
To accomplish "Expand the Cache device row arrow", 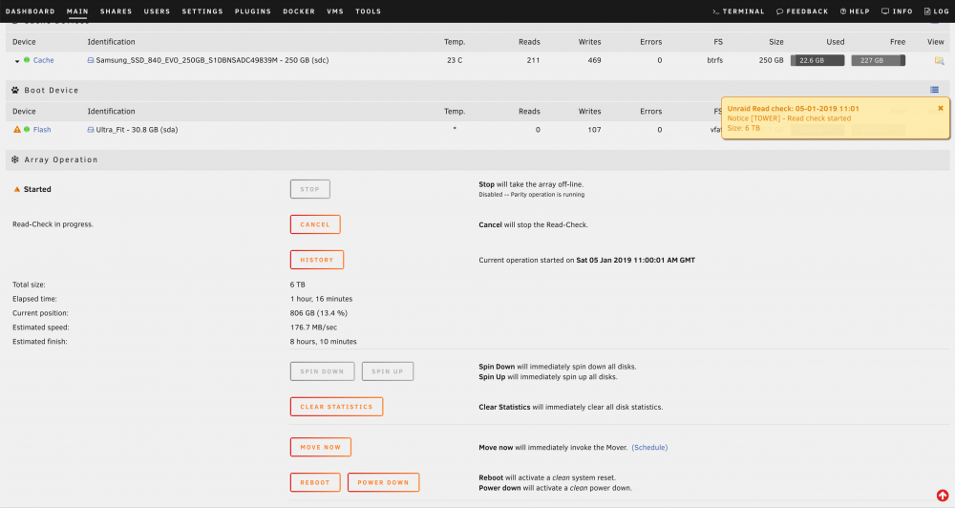I will tap(17, 61).
